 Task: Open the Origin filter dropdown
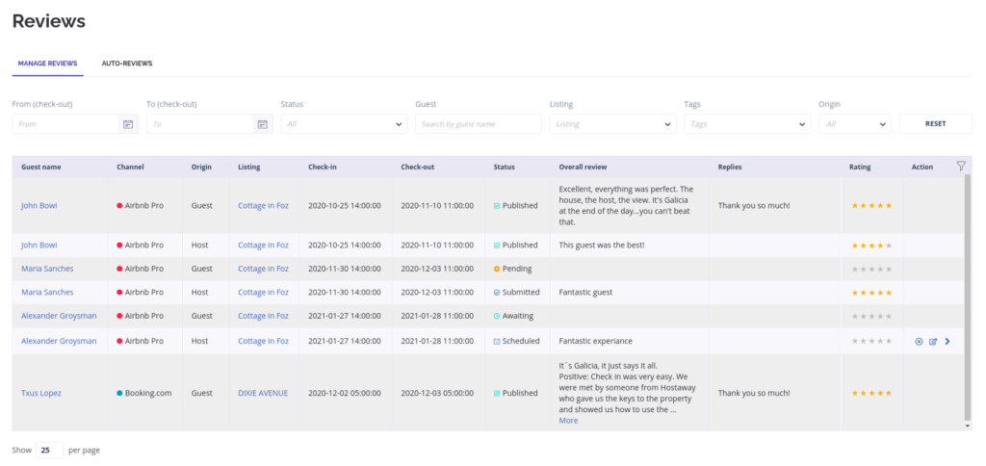tap(854, 124)
